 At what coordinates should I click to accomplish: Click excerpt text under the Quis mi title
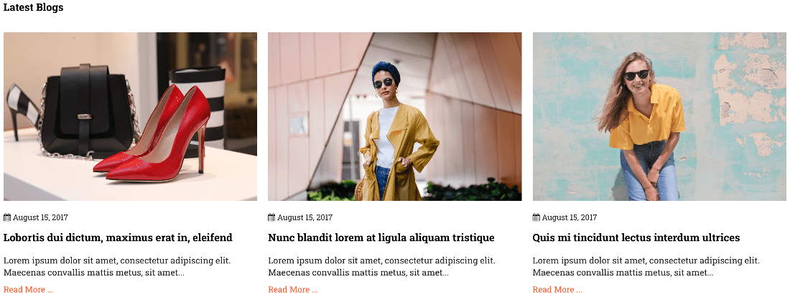pyautogui.click(x=646, y=267)
